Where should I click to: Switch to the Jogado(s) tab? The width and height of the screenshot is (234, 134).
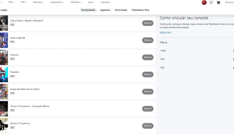(105, 10)
